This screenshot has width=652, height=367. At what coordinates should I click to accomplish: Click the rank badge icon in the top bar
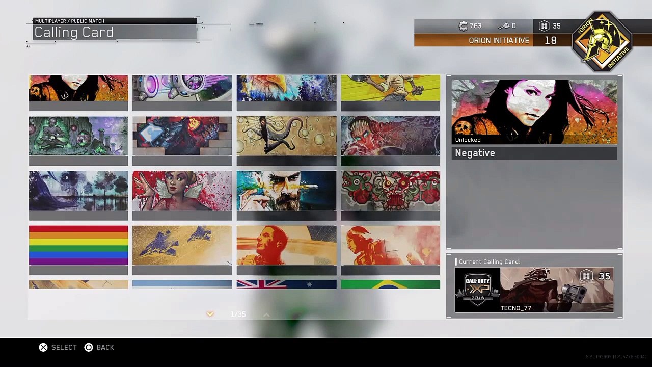click(x=544, y=26)
